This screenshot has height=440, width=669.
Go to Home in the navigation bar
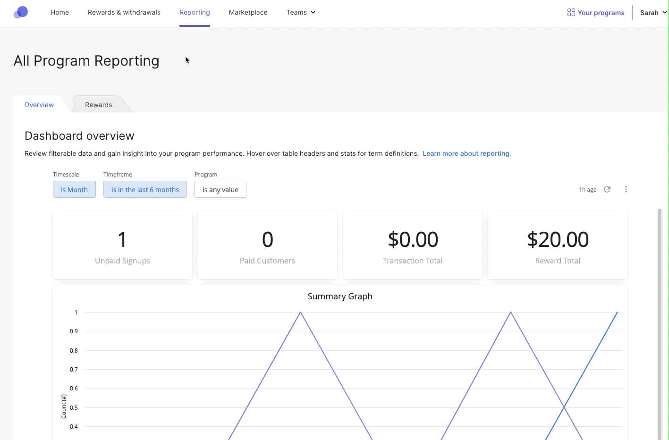click(x=59, y=12)
